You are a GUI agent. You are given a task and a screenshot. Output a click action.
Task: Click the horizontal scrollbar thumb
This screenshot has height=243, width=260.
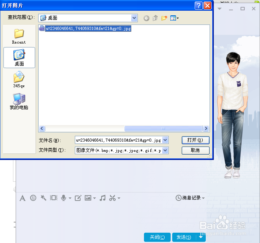[163, 128]
